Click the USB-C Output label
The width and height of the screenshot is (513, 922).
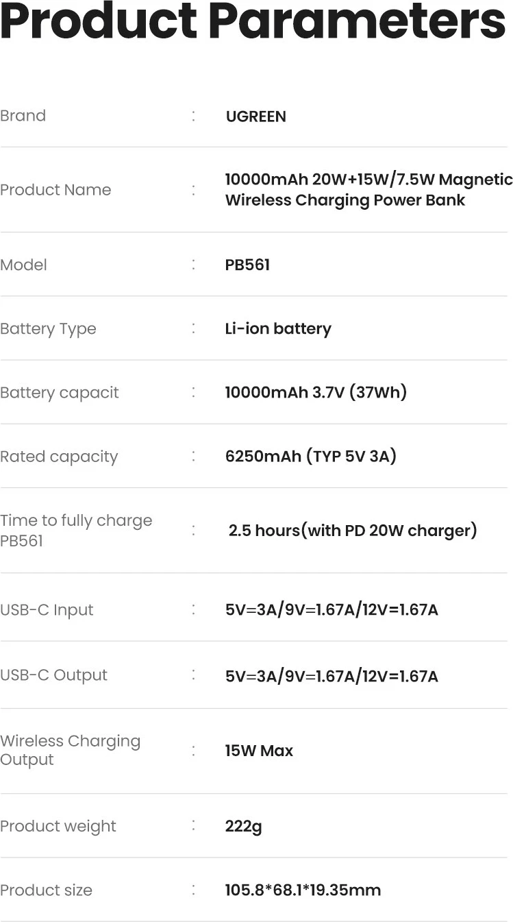point(53,675)
